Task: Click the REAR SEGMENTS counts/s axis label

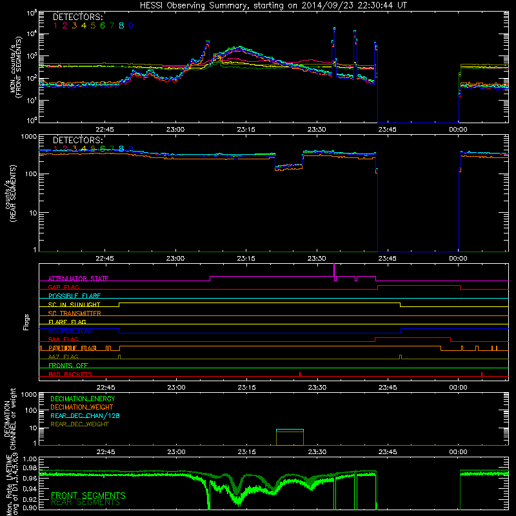Action: (x=10, y=193)
